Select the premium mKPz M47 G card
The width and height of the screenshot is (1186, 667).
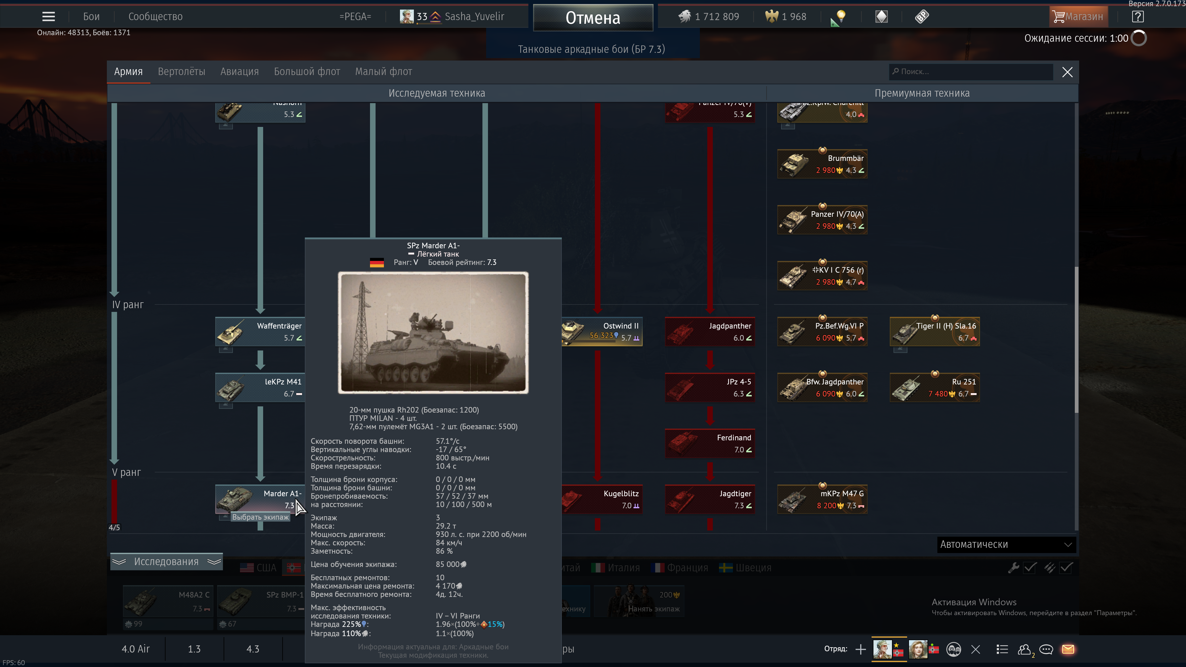(x=822, y=499)
